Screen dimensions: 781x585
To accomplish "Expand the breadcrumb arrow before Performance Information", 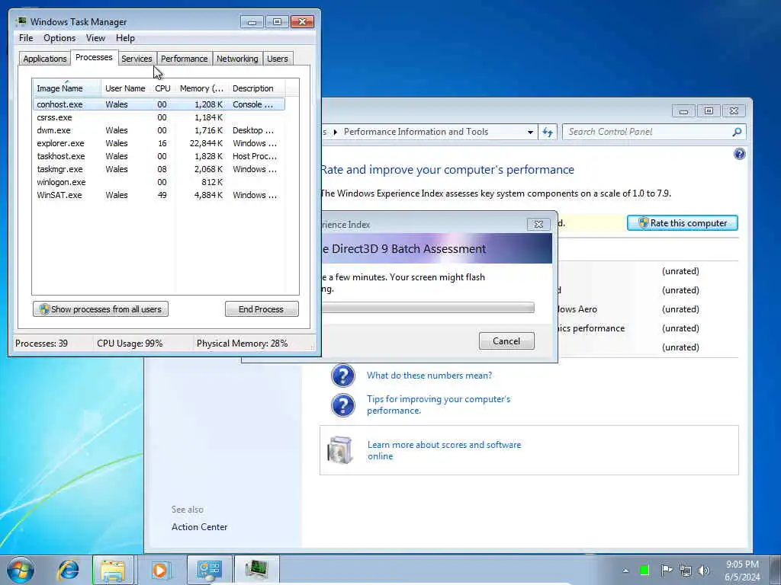I will click(x=336, y=132).
